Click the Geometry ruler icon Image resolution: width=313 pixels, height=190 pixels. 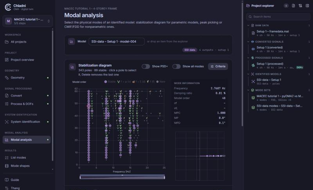point(7,78)
